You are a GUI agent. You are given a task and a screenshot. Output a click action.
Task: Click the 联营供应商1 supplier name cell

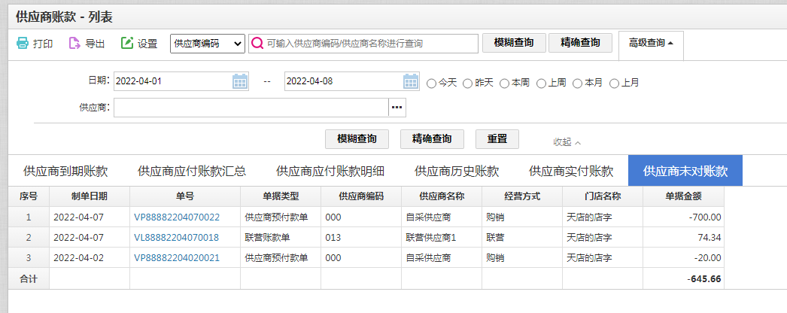[442, 238]
